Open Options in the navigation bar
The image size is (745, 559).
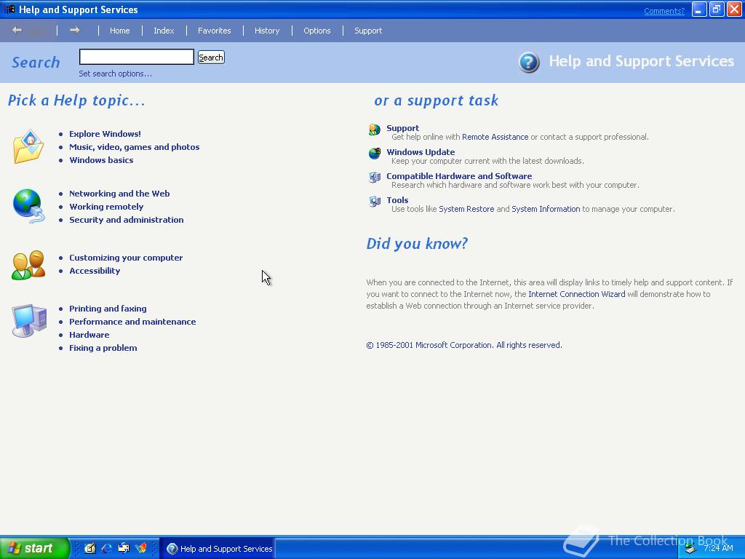coord(317,31)
